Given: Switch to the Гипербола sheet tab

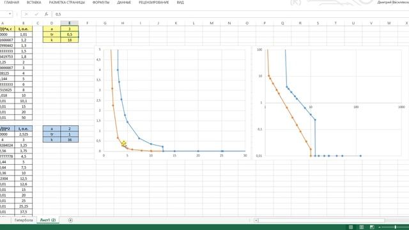Looking at the screenshot, I should click(24, 220).
